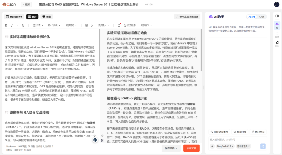The height and width of the screenshot is (155, 282).
Task: Open the 列表 list dropdown
Action: [38, 25]
